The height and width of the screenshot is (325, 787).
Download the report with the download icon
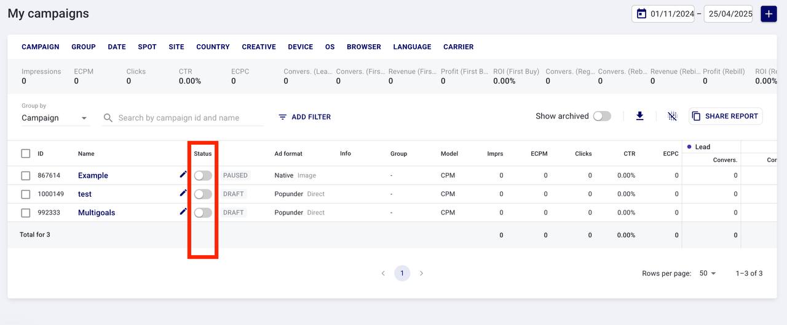pyautogui.click(x=639, y=116)
